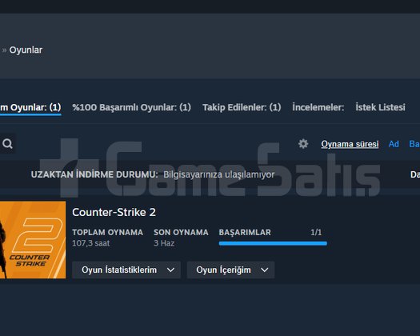Select the Oyunlar tab with count (1)
The height and width of the screenshot is (336, 420).
[30, 107]
